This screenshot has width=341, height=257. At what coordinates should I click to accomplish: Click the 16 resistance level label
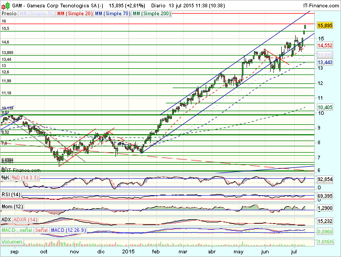(x=4, y=21)
